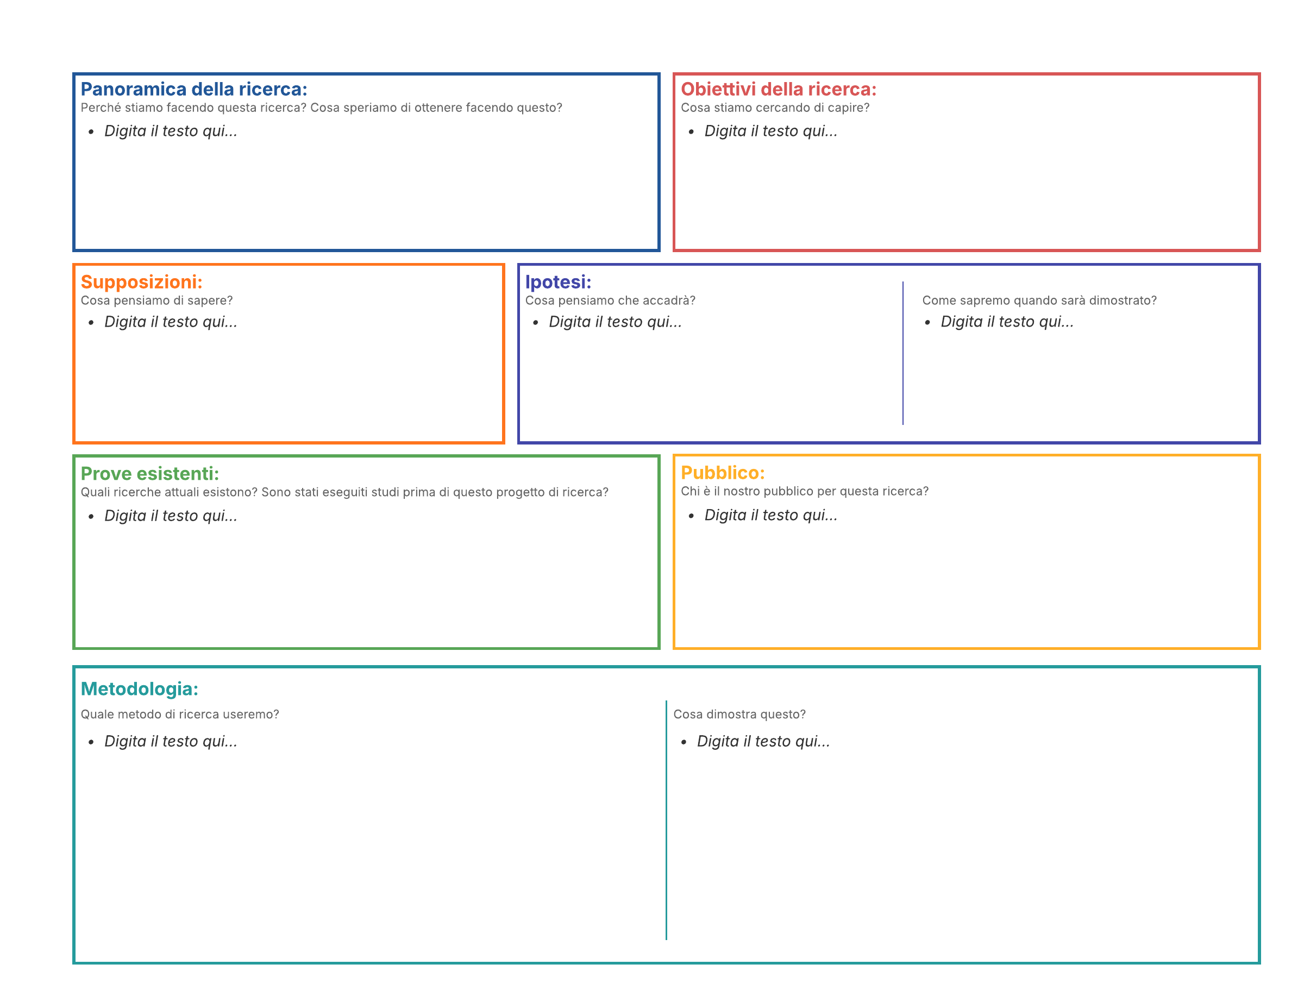This screenshot has height=1008, width=1304.
Task: Click placeholder under 'Cosa pensiamo che accadrà?'
Action: coord(615,322)
